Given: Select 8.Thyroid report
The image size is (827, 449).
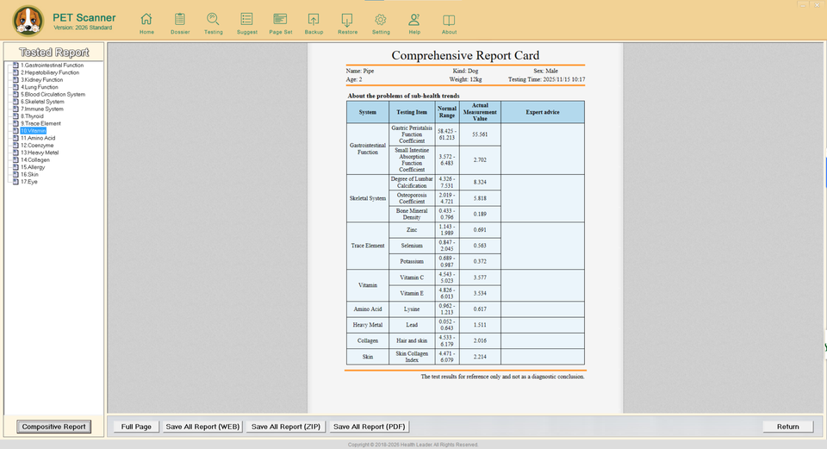Looking at the screenshot, I should [x=32, y=116].
